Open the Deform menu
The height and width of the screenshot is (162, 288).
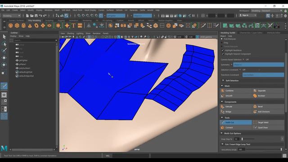click(119, 10)
